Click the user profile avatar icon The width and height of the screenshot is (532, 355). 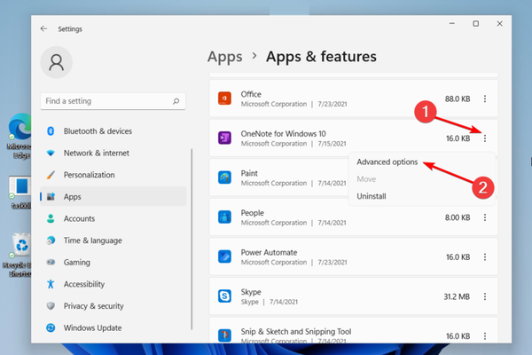[58, 63]
